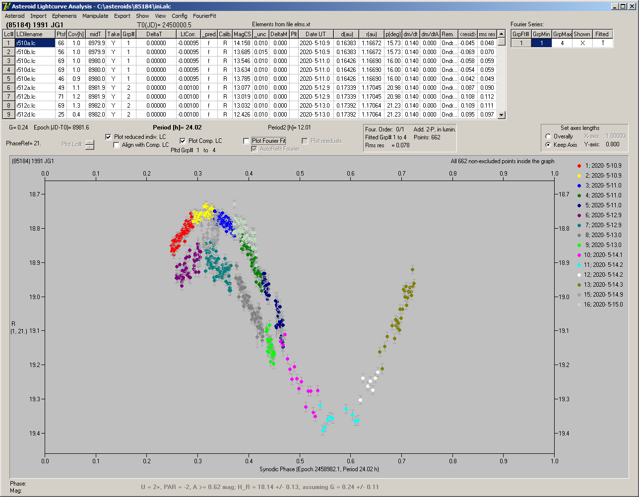Click the Grp# column header
This screenshot has width=639, height=497.
[128, 34]
